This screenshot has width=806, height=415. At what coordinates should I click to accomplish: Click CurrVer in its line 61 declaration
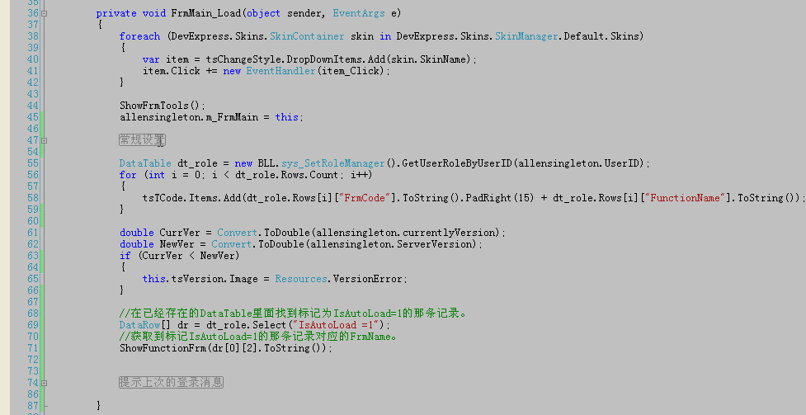click(179, 233)
